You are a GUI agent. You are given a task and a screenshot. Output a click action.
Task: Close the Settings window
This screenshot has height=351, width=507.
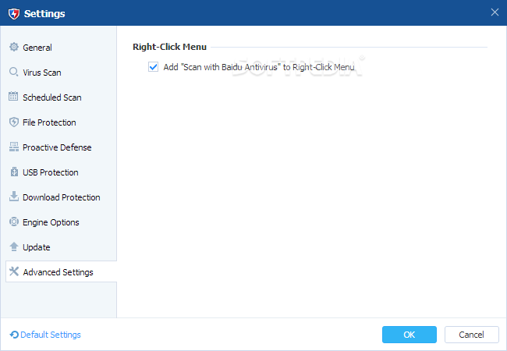495,12
